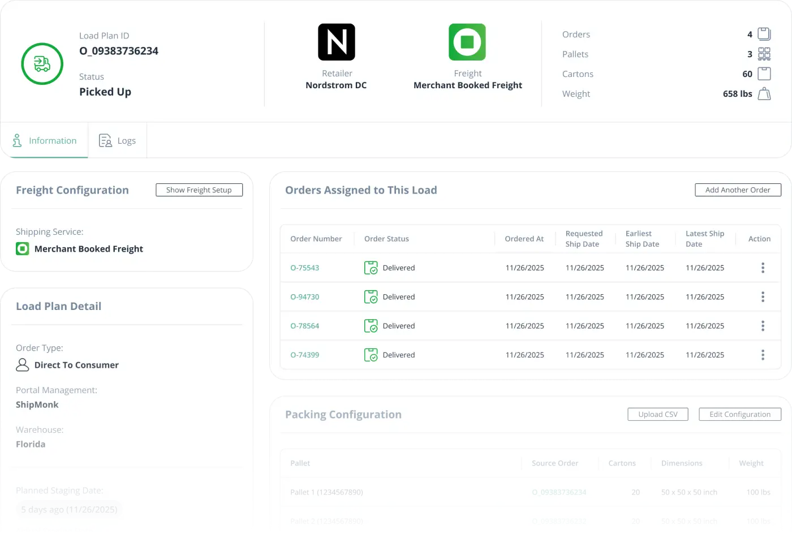The width and height of the screenshot is (792, 534).
Task: Open source order link in Pallet 1 row
Action: click(x=559, y=492)
